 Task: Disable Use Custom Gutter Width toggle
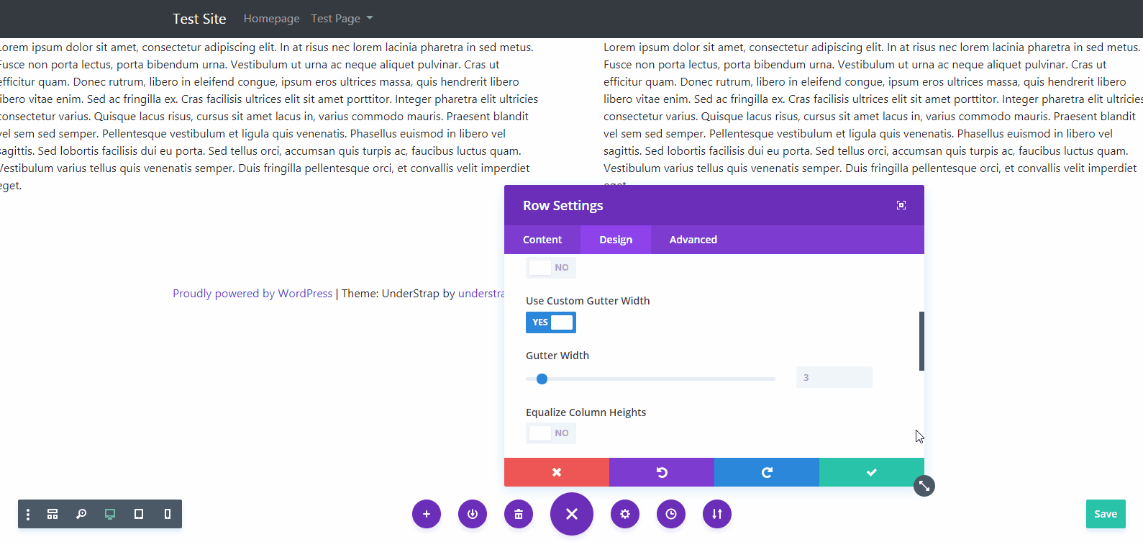click(x=551, y=322)
